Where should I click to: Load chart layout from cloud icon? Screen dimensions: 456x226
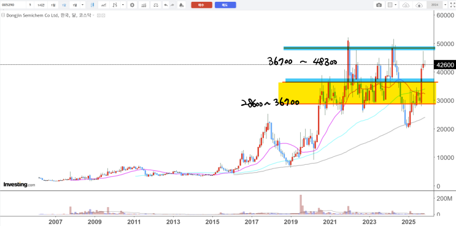tap(406, 5)
